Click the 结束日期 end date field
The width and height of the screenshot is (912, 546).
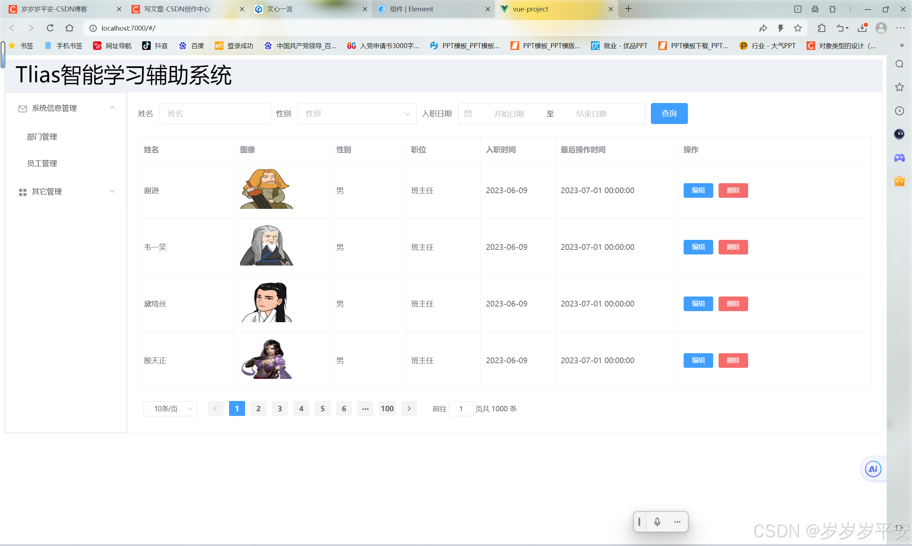(x=591, y=114)
